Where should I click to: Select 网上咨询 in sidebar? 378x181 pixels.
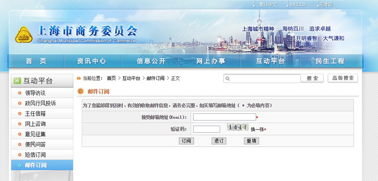(42, 124)
